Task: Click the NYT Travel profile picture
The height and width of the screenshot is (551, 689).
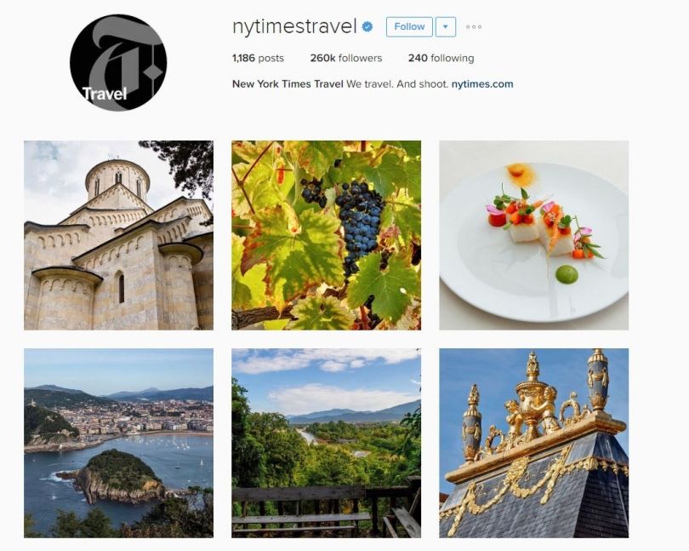Action: coord(118,62)
